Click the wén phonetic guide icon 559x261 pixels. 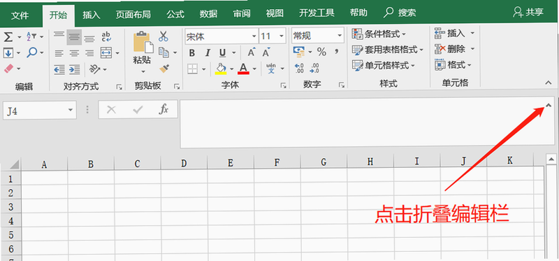click(x=271, y=68)
